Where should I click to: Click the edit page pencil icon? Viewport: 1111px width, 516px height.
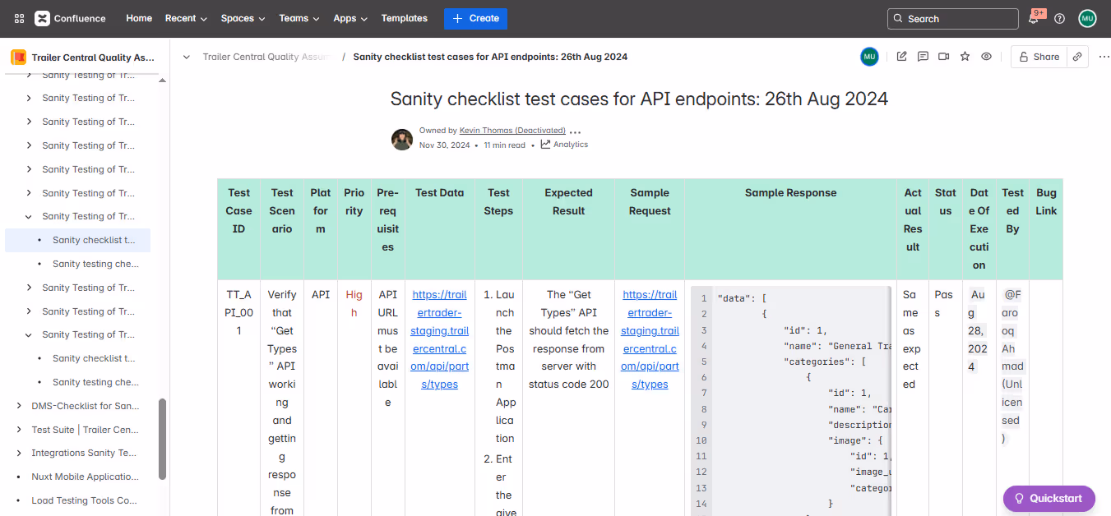tap(902, 57)
